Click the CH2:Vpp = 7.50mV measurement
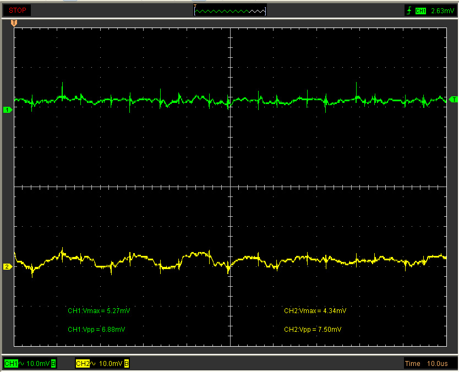 pos(313,329)
